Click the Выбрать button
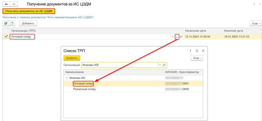This screenshot has height=121, width=262. [x=72, y=58]
